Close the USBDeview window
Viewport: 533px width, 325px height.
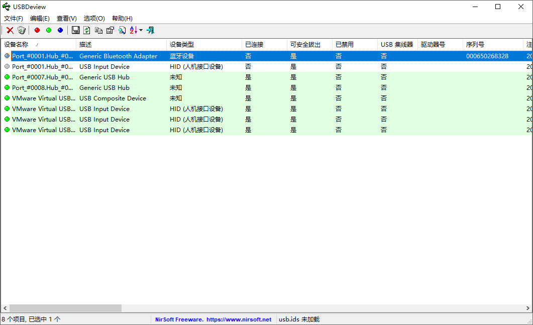pos(520,7)
